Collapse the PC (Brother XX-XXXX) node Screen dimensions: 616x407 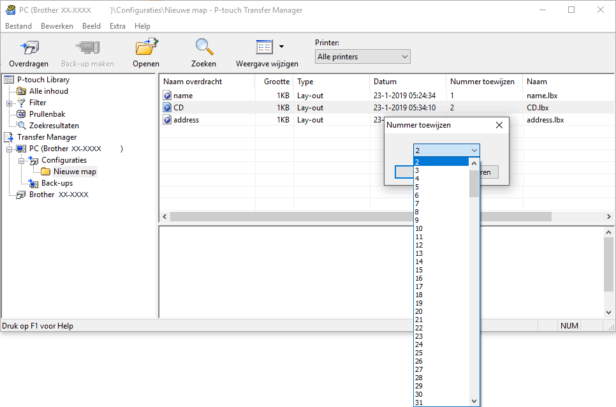pyautogui.click(x=9, y=149)
